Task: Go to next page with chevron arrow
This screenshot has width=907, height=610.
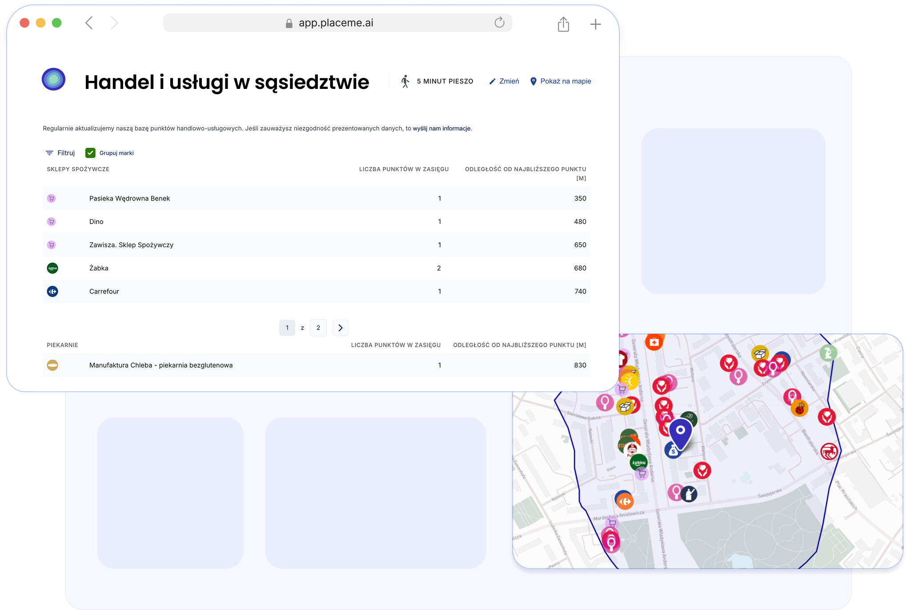Action: click(340, 328)
